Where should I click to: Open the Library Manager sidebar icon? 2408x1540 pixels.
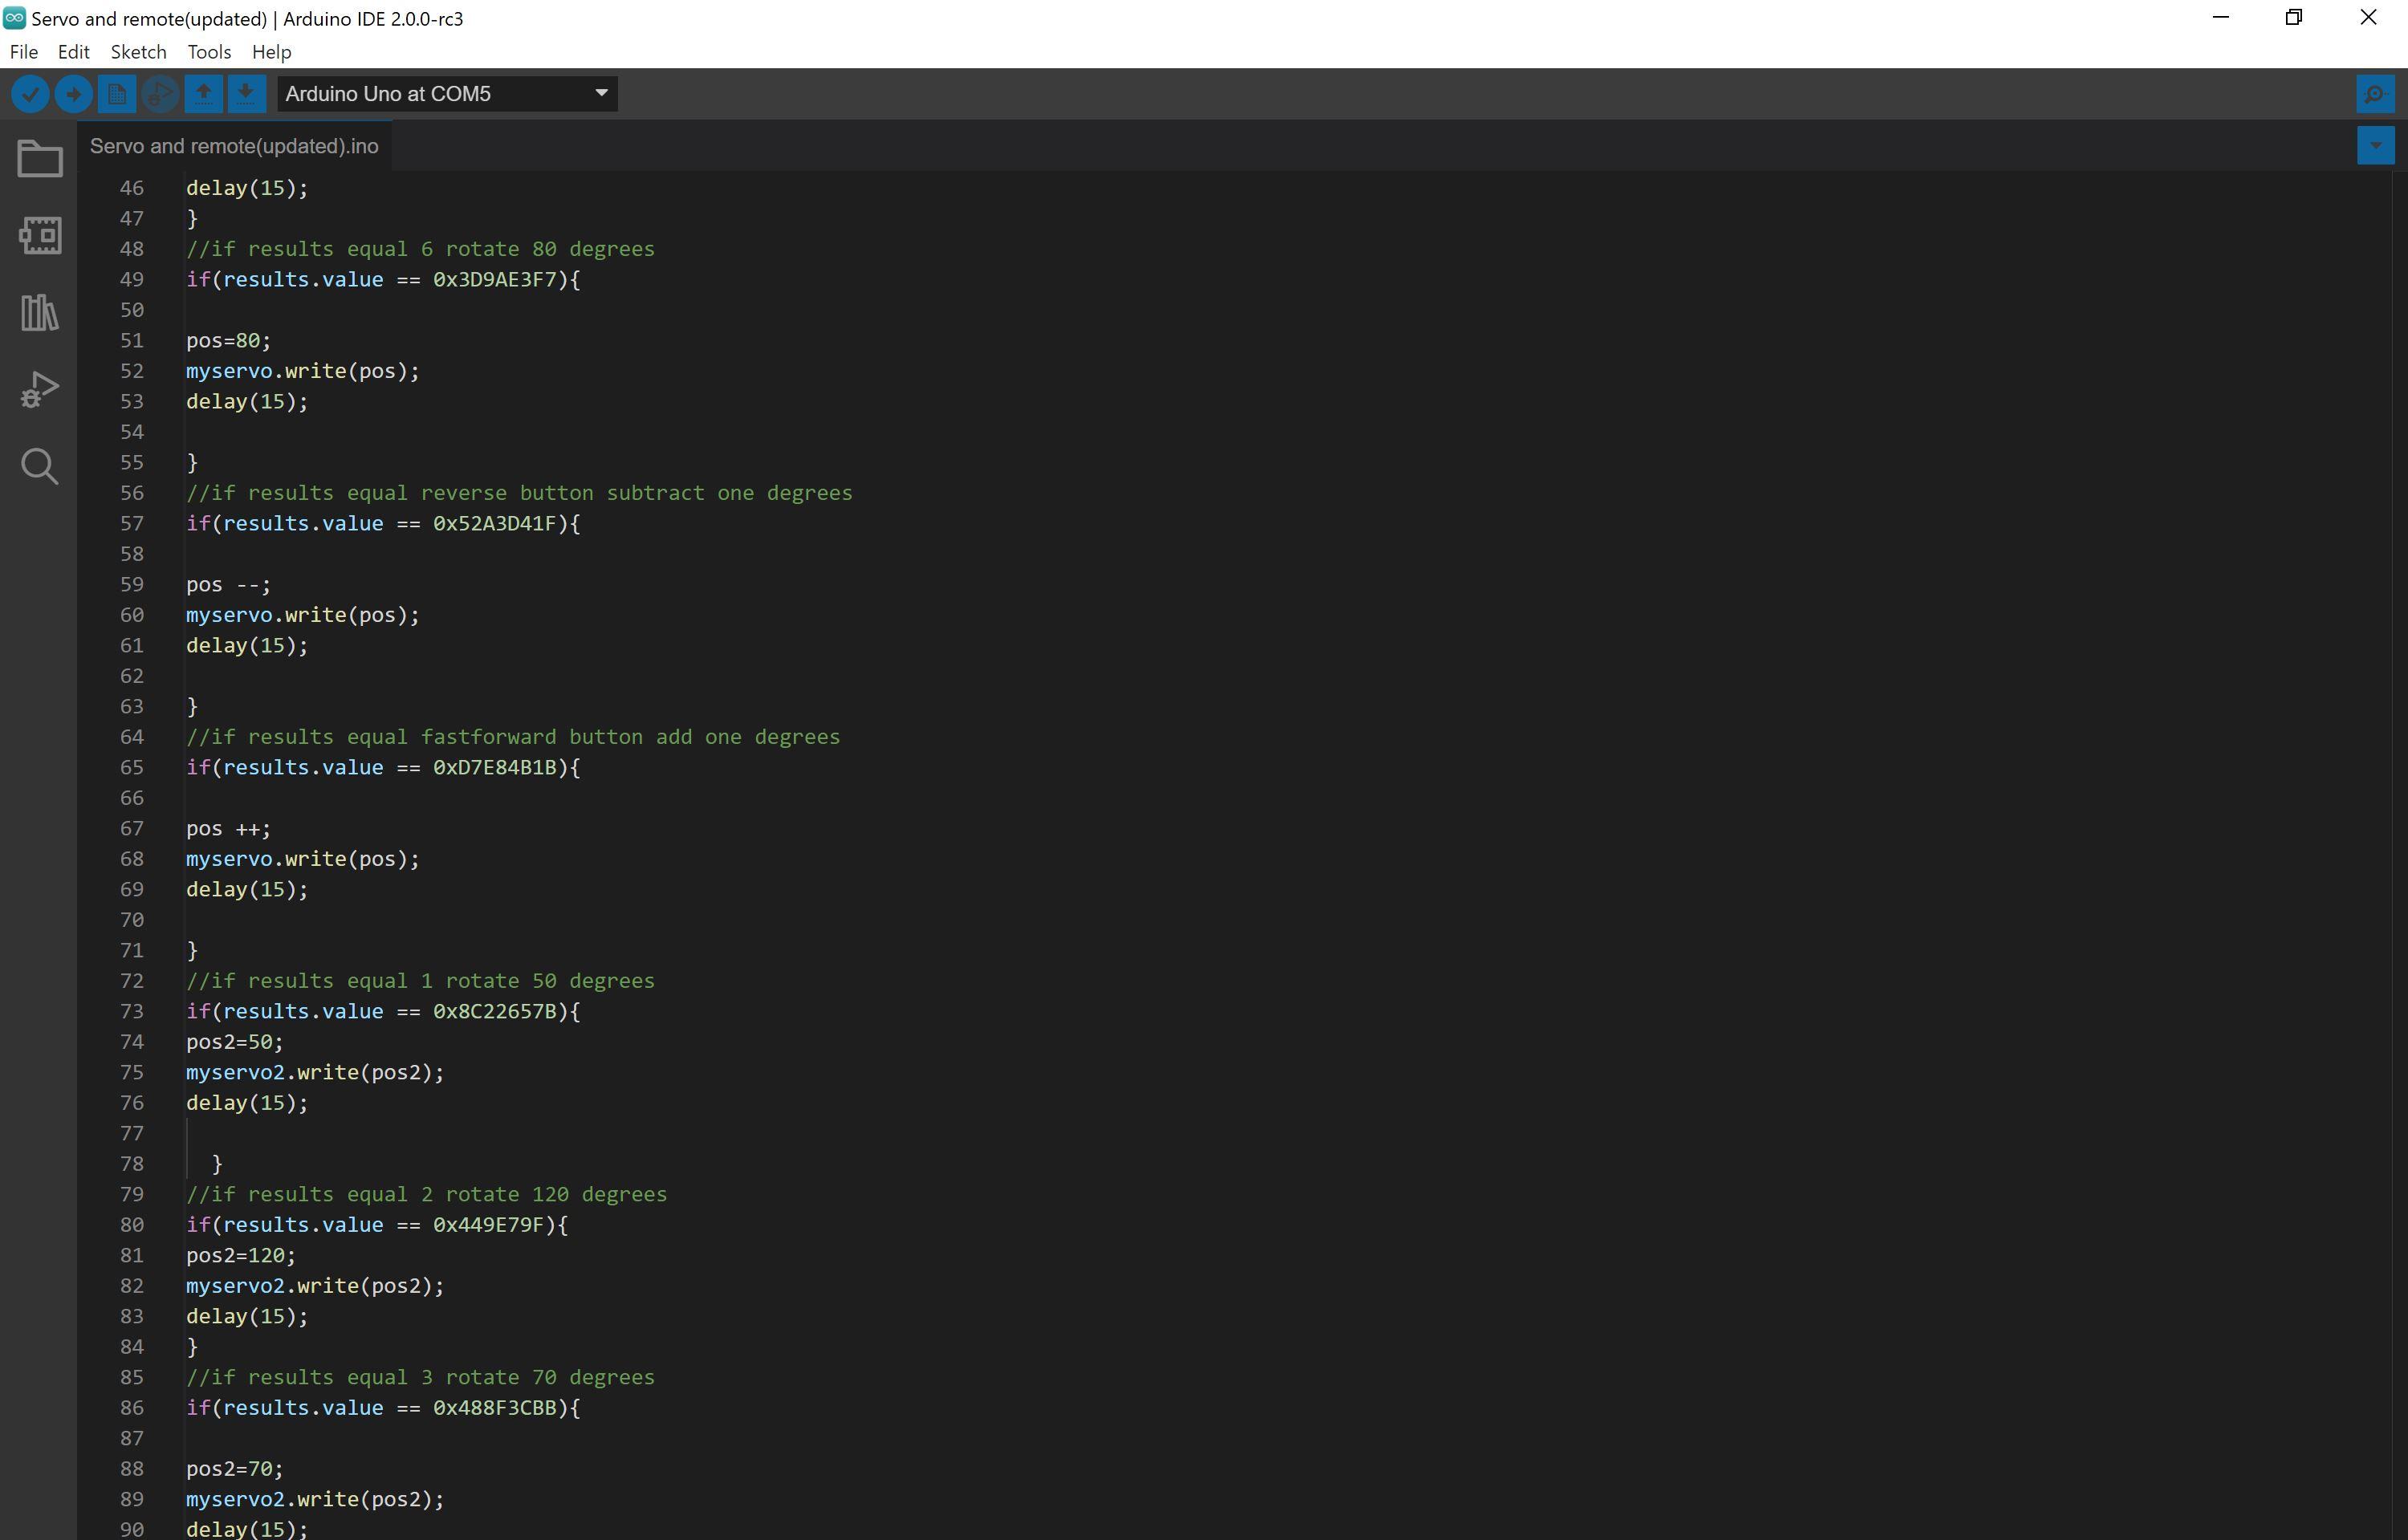click(x=40, y=312)
